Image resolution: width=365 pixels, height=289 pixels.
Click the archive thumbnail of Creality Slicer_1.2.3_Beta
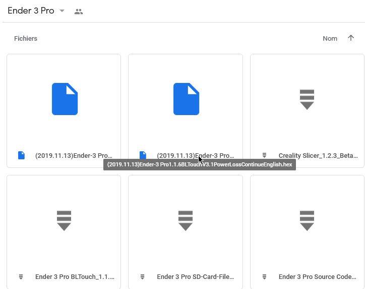307,100
